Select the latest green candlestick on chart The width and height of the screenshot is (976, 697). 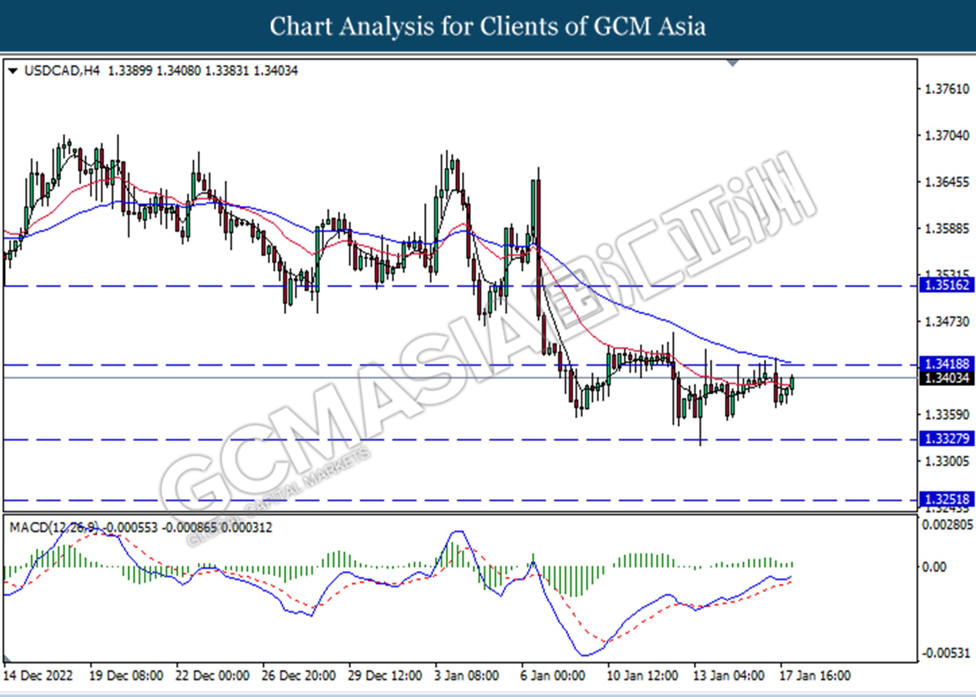point(792,384)
